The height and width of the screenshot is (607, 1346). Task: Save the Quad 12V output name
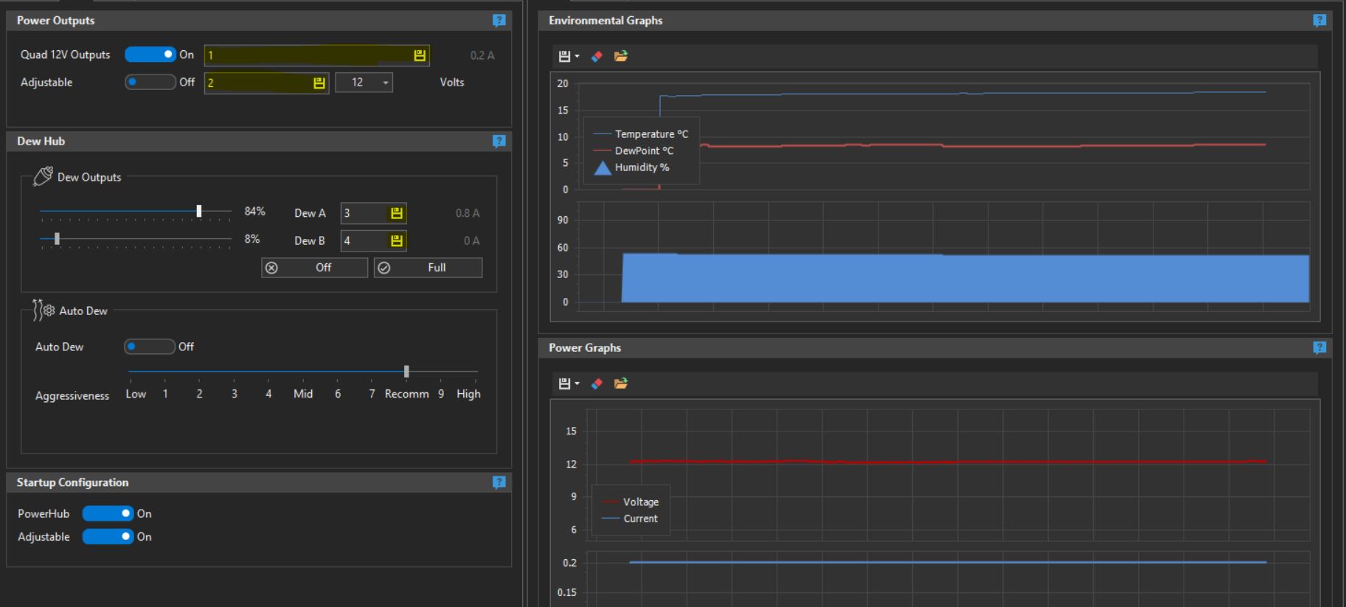tap(420, 55)
